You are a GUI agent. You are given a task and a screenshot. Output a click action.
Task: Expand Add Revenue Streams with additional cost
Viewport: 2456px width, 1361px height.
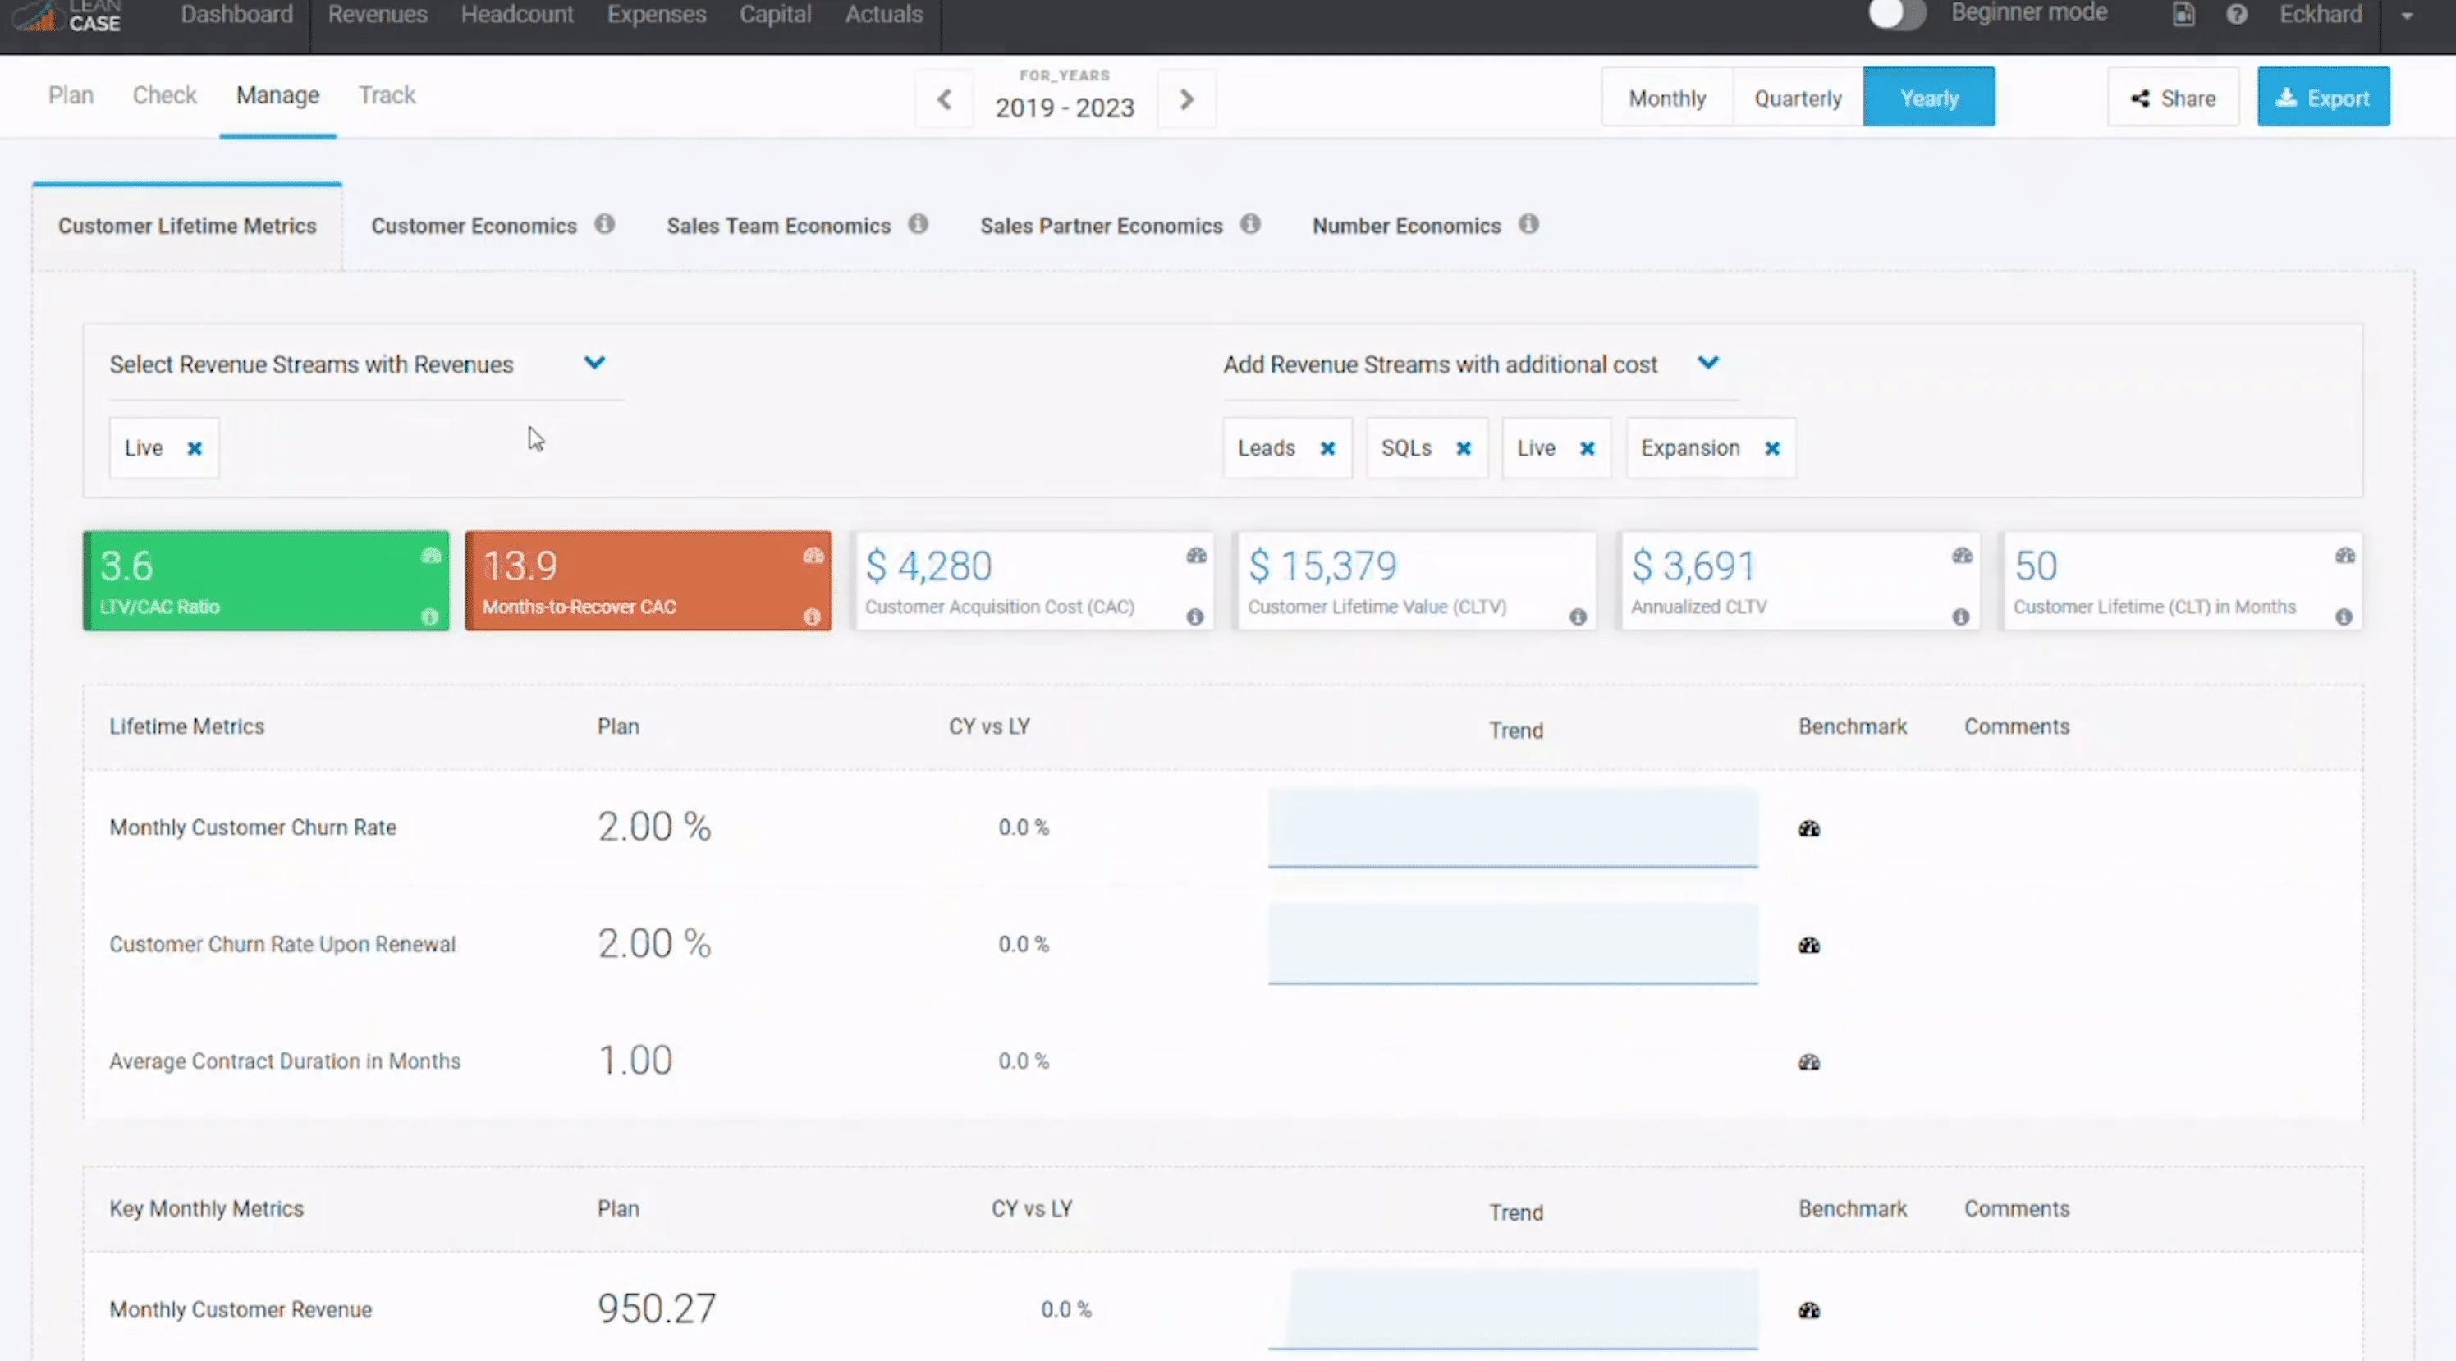click(1707, 363)
